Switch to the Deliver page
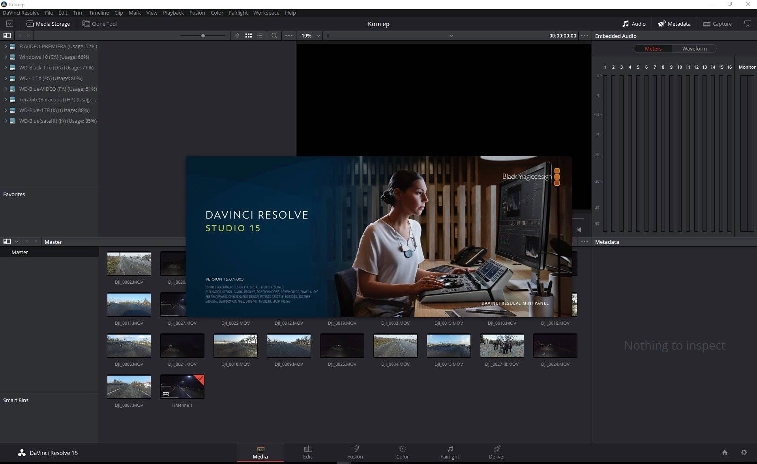The image size is (757, 464). coord(497,452)
